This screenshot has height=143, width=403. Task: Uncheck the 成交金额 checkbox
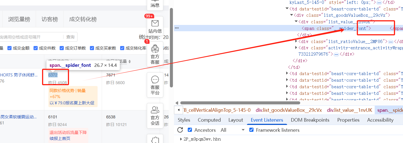10,48
